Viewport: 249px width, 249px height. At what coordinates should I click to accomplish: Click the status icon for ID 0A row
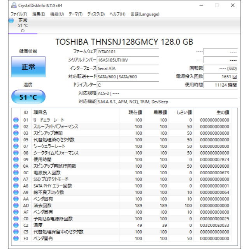[x=16, y=166]
